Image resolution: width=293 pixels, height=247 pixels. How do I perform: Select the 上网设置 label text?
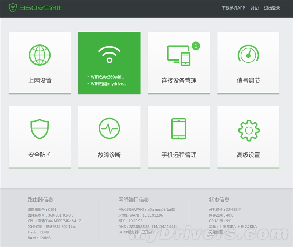click(x=40, y=81)
